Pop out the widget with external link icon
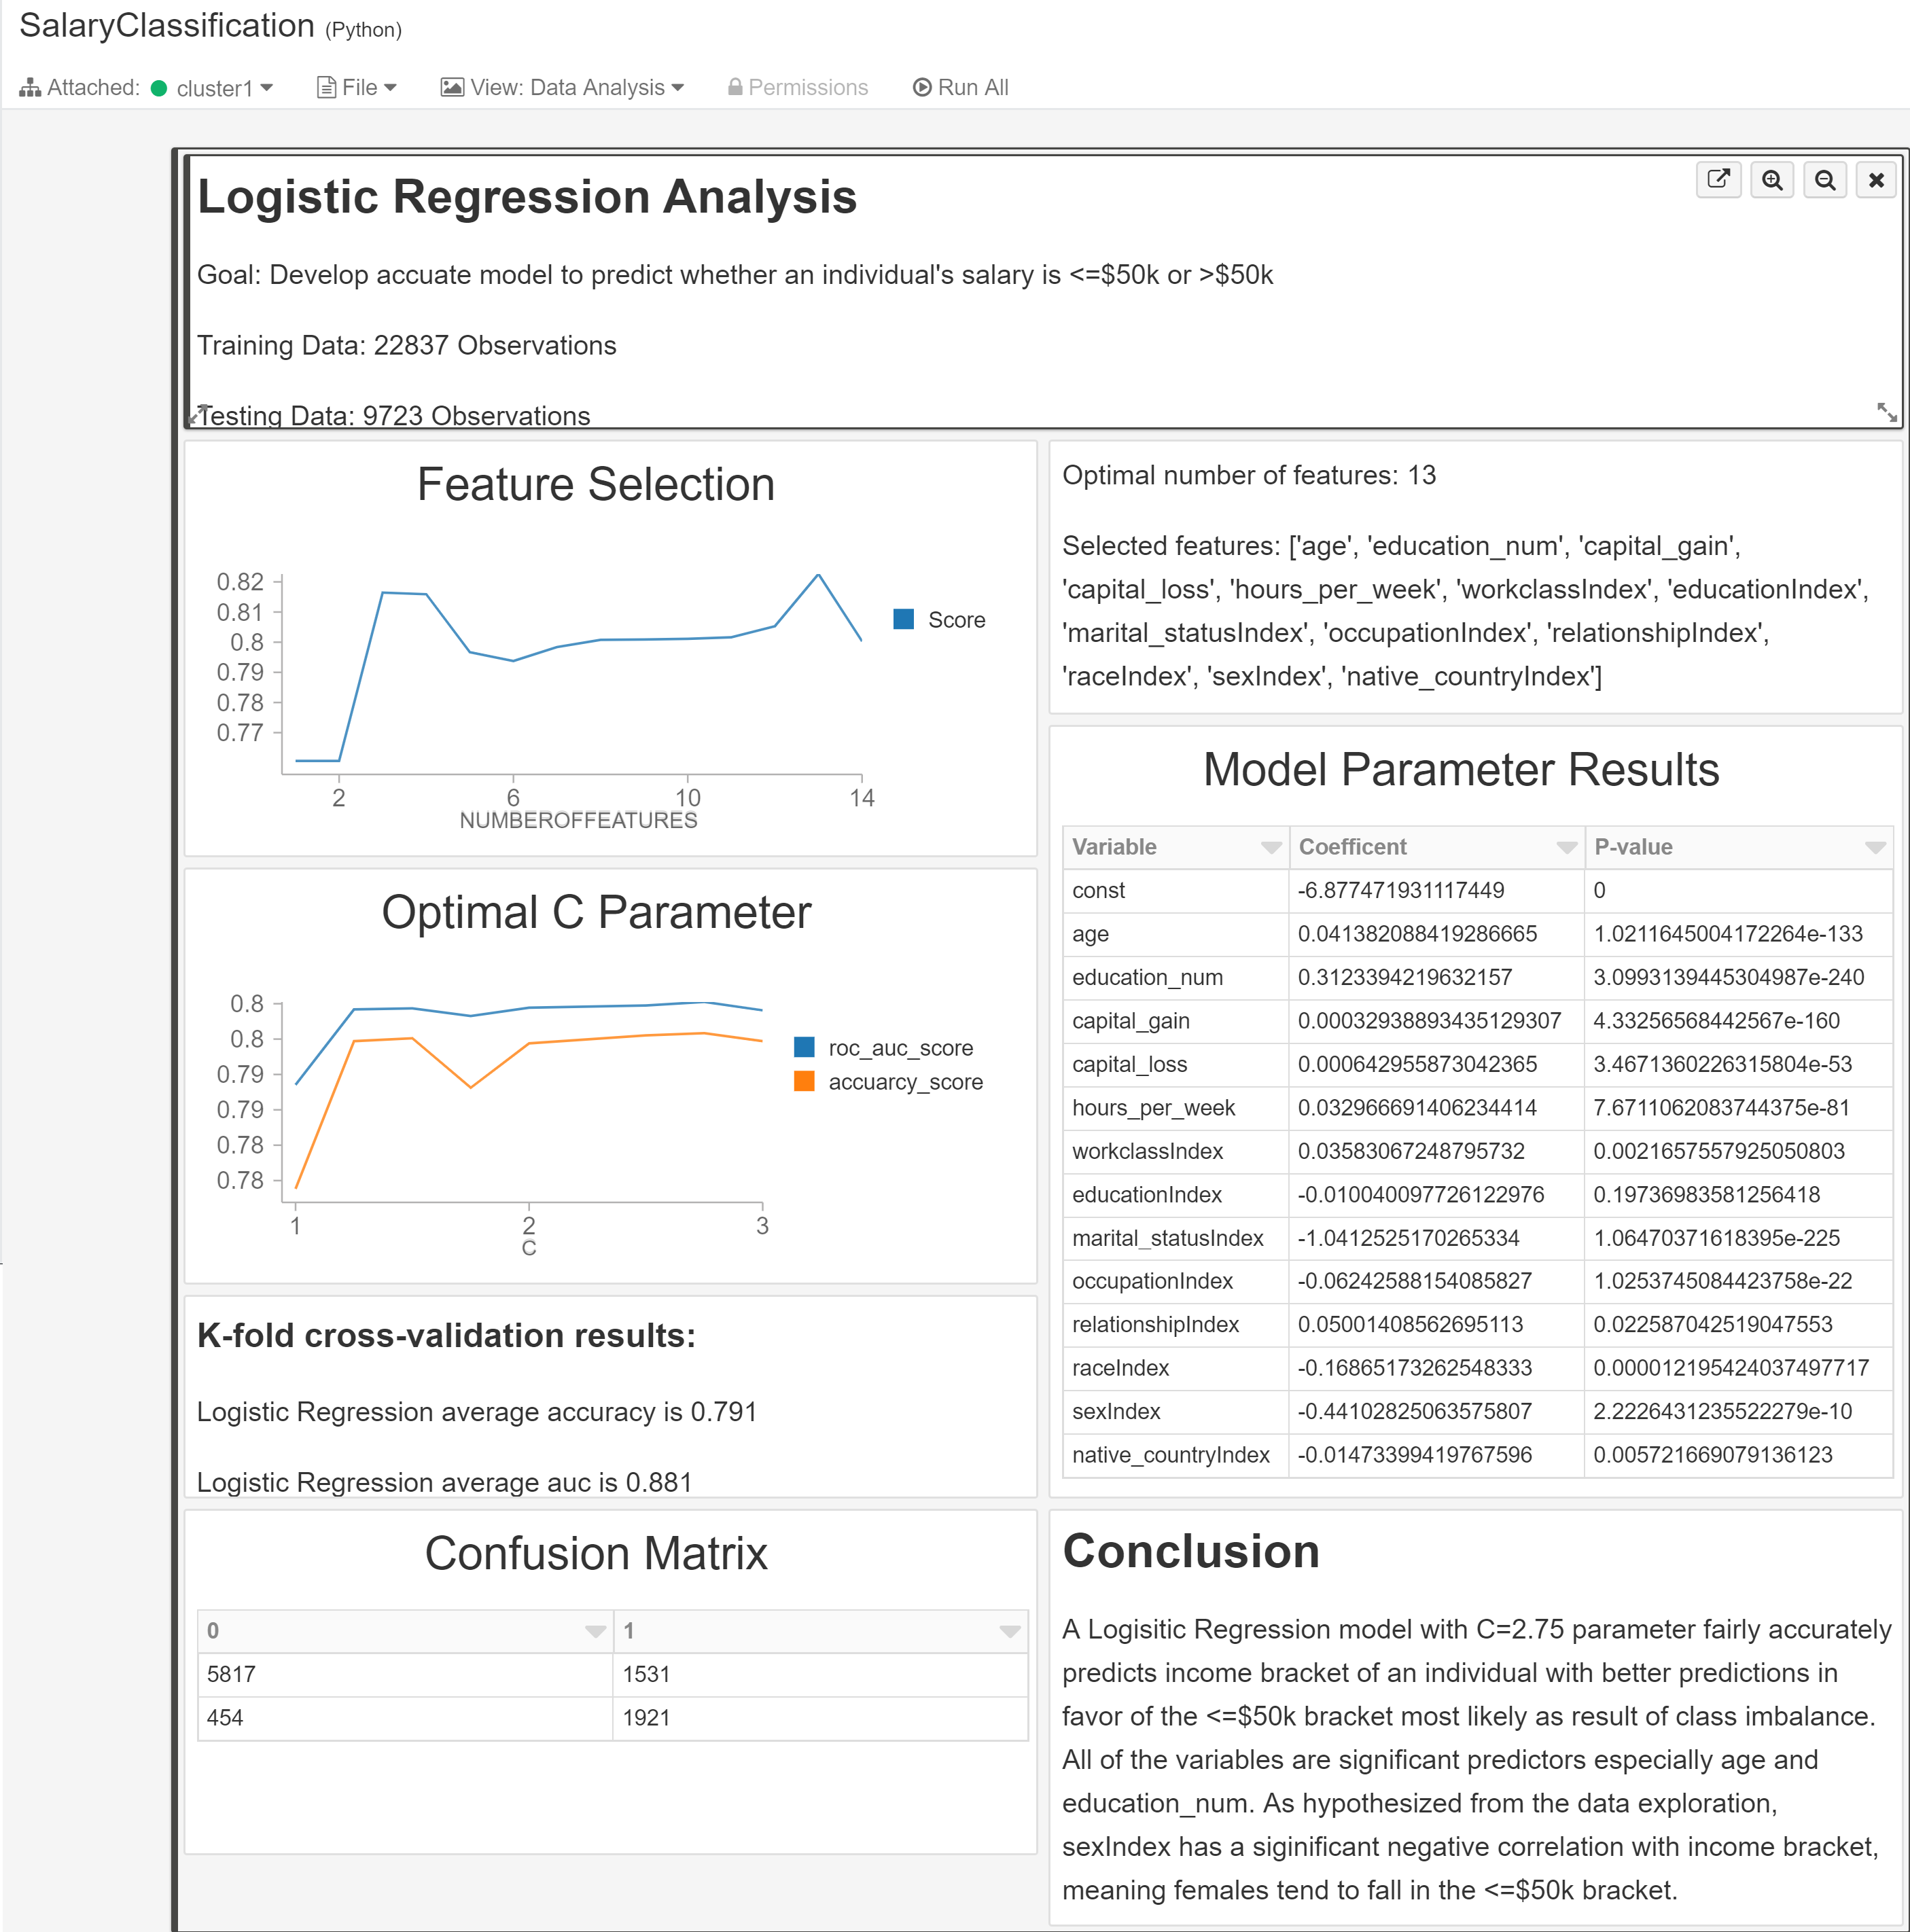This screenshot has height=1932, width=1910. 1718,180
